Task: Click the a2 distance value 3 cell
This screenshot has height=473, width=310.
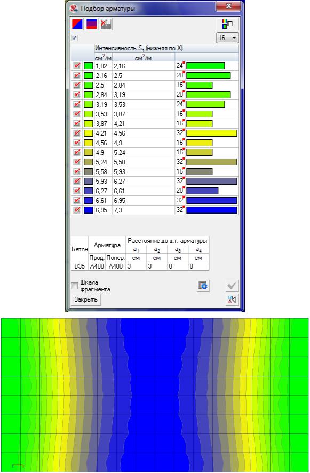Action: 157,266
